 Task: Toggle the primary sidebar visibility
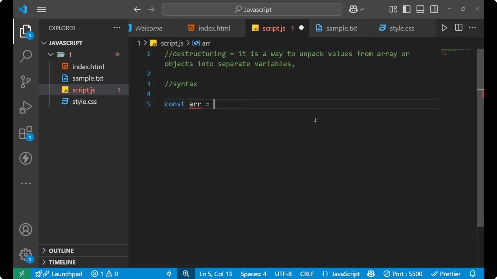coord(406,9)
